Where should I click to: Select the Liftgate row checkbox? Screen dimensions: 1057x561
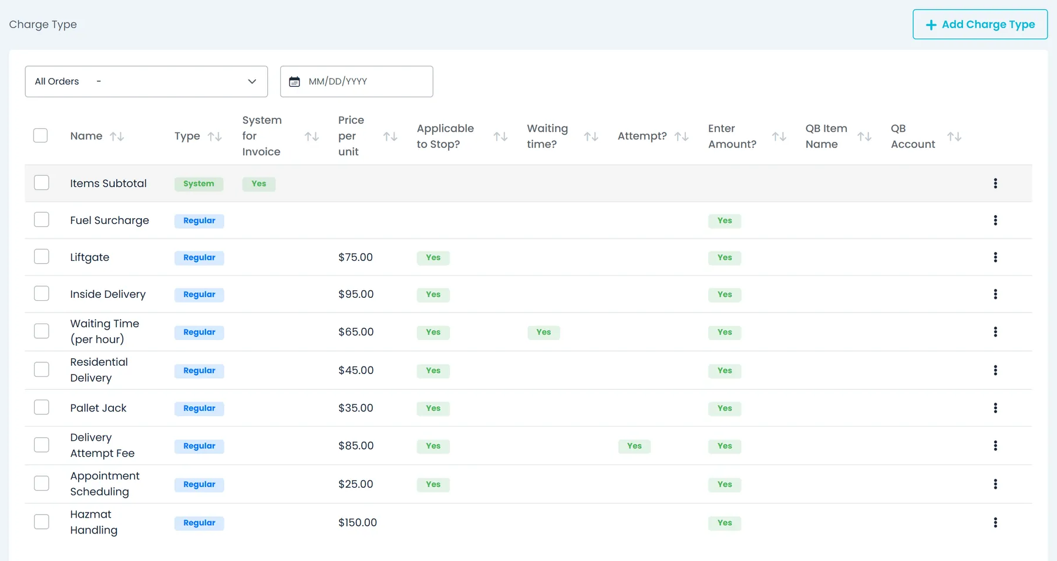(x=41, y=256)
